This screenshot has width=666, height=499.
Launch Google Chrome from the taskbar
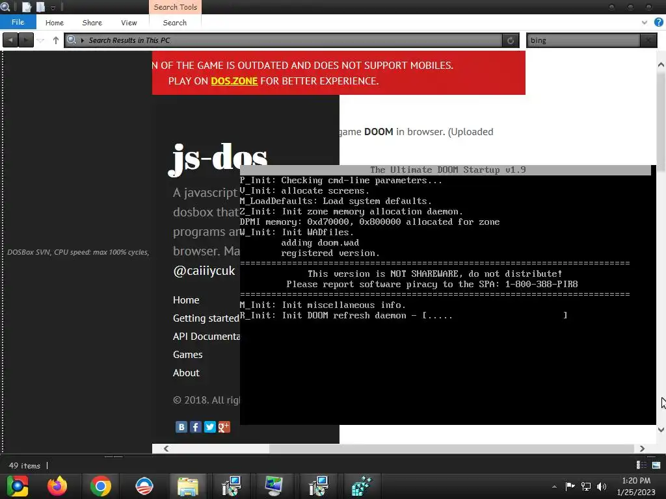click(101, 486)
